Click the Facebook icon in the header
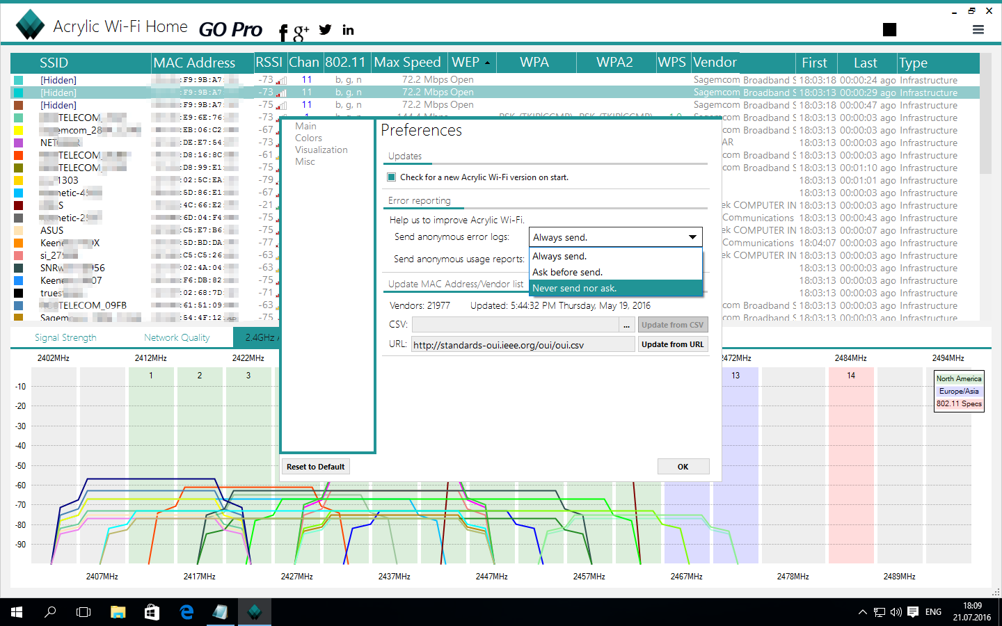This screenshot has height=626, width=1002. point(283,32)
